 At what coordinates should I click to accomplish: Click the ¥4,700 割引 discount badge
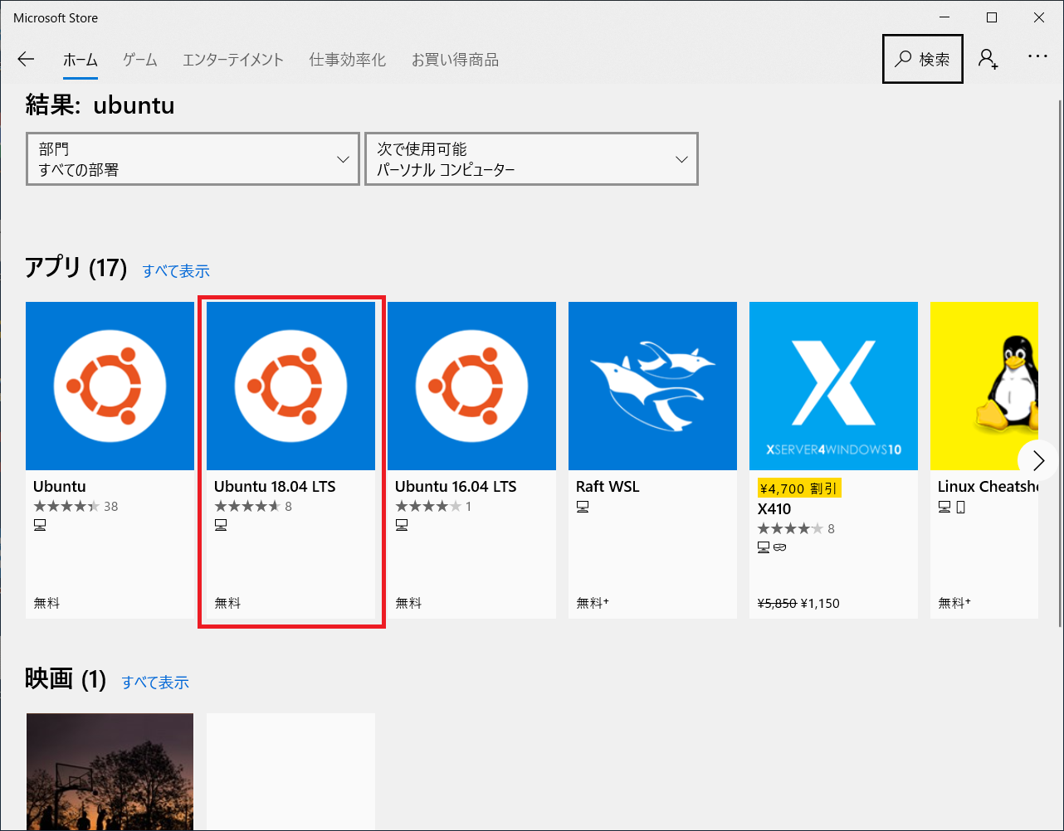point(798,488)
